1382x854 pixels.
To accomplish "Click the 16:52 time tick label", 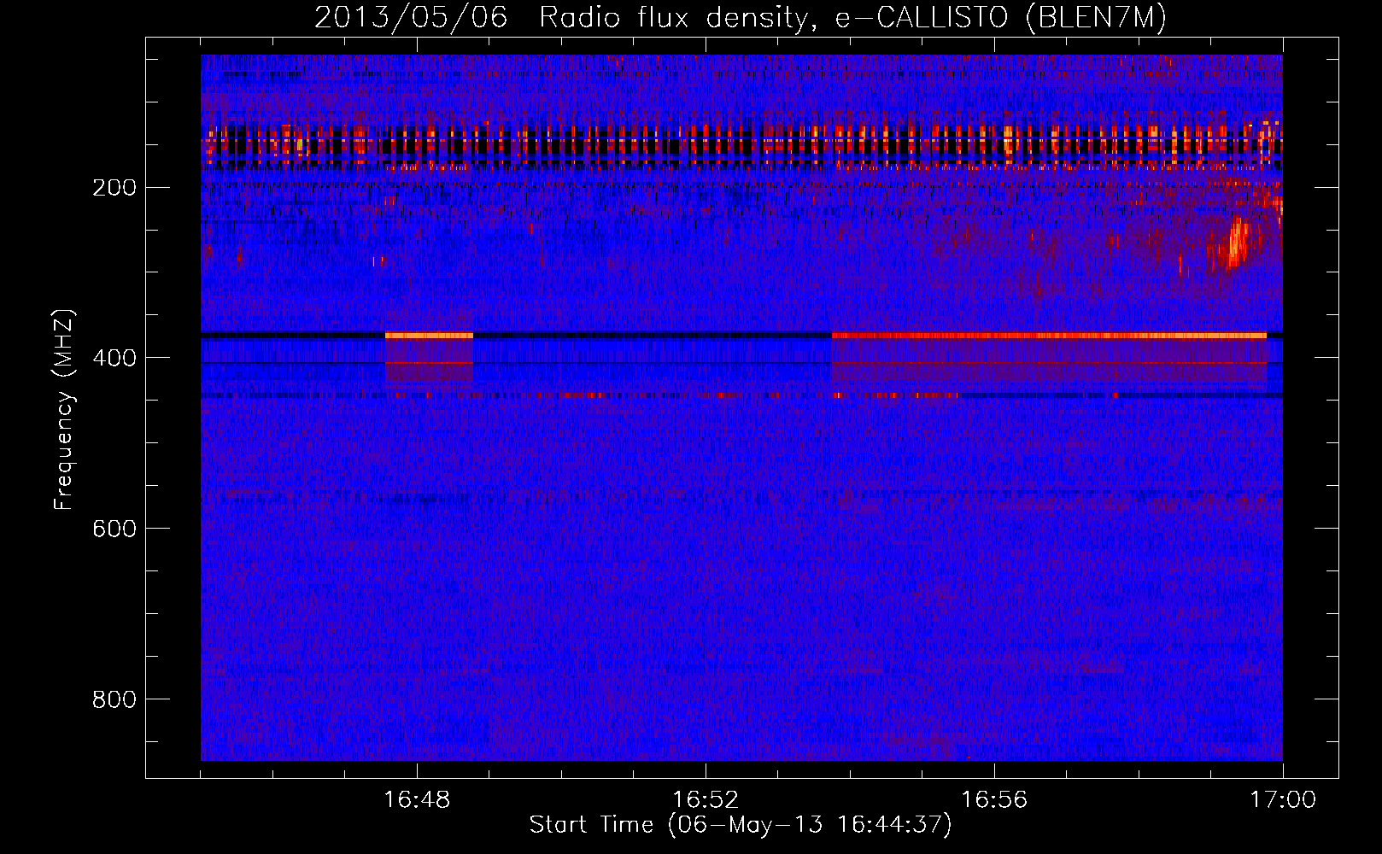I will [x=706, y=800].
